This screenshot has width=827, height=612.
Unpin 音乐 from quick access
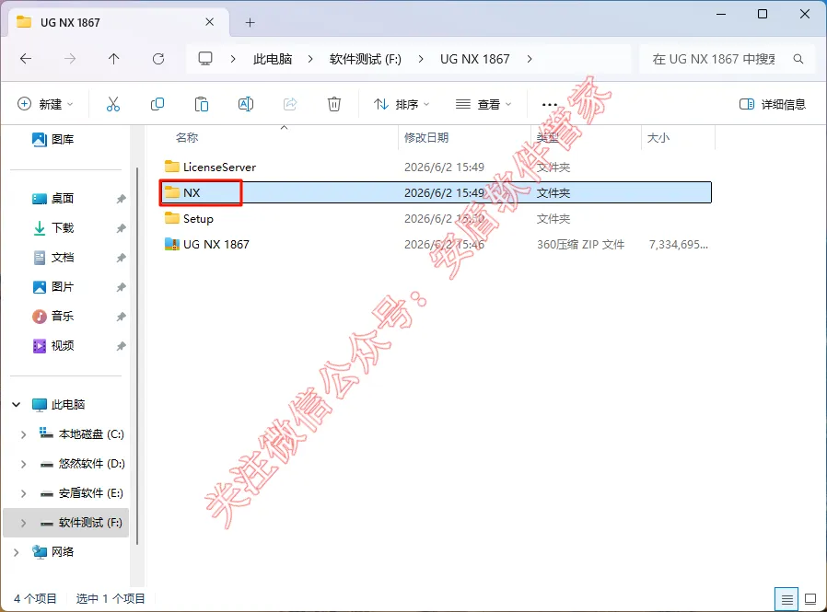[121, 317]
